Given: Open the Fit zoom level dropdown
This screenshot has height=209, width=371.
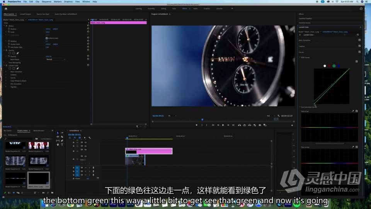Looking at the screenshot, I should tap(172, 116).
